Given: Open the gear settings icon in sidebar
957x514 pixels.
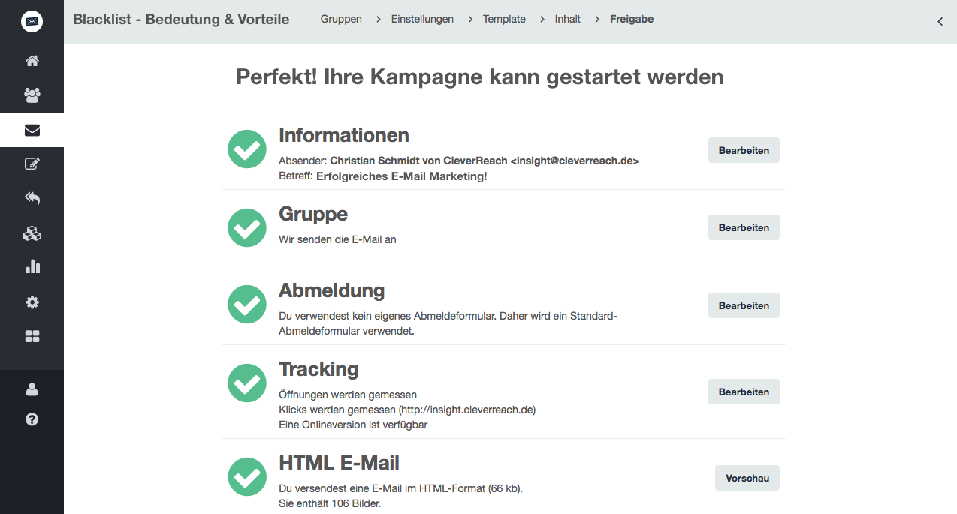Looking at the screenshot, I should tap(32, 302).
